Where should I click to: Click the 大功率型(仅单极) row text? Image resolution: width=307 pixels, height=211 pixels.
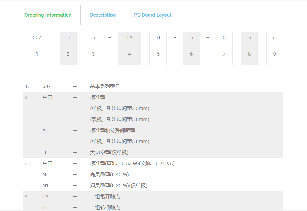109,153
